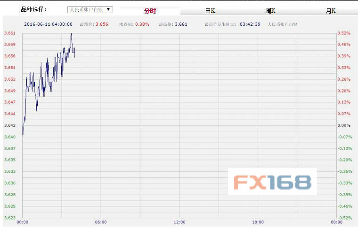
Task: Click the timestamp 2016-06-11 04:00:00
Action: pyautogui.click(x=48, y=24)
